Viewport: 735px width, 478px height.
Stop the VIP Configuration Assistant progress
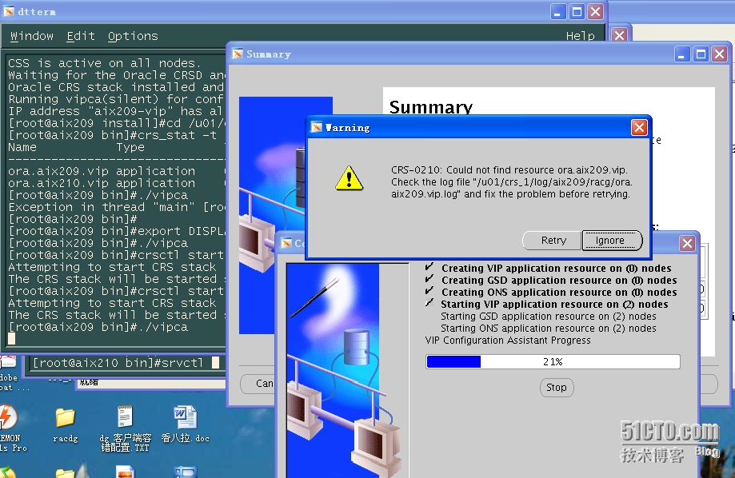tap(557, 388)
